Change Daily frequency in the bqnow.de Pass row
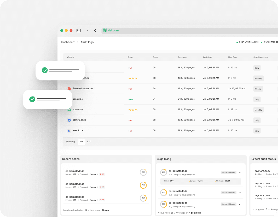The height and width of the screenshot is (217, 278). click(x=257, y=99)
